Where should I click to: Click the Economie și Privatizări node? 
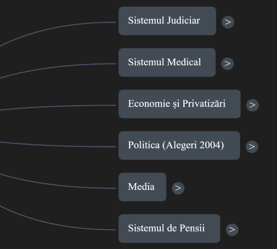coord(180,104)
